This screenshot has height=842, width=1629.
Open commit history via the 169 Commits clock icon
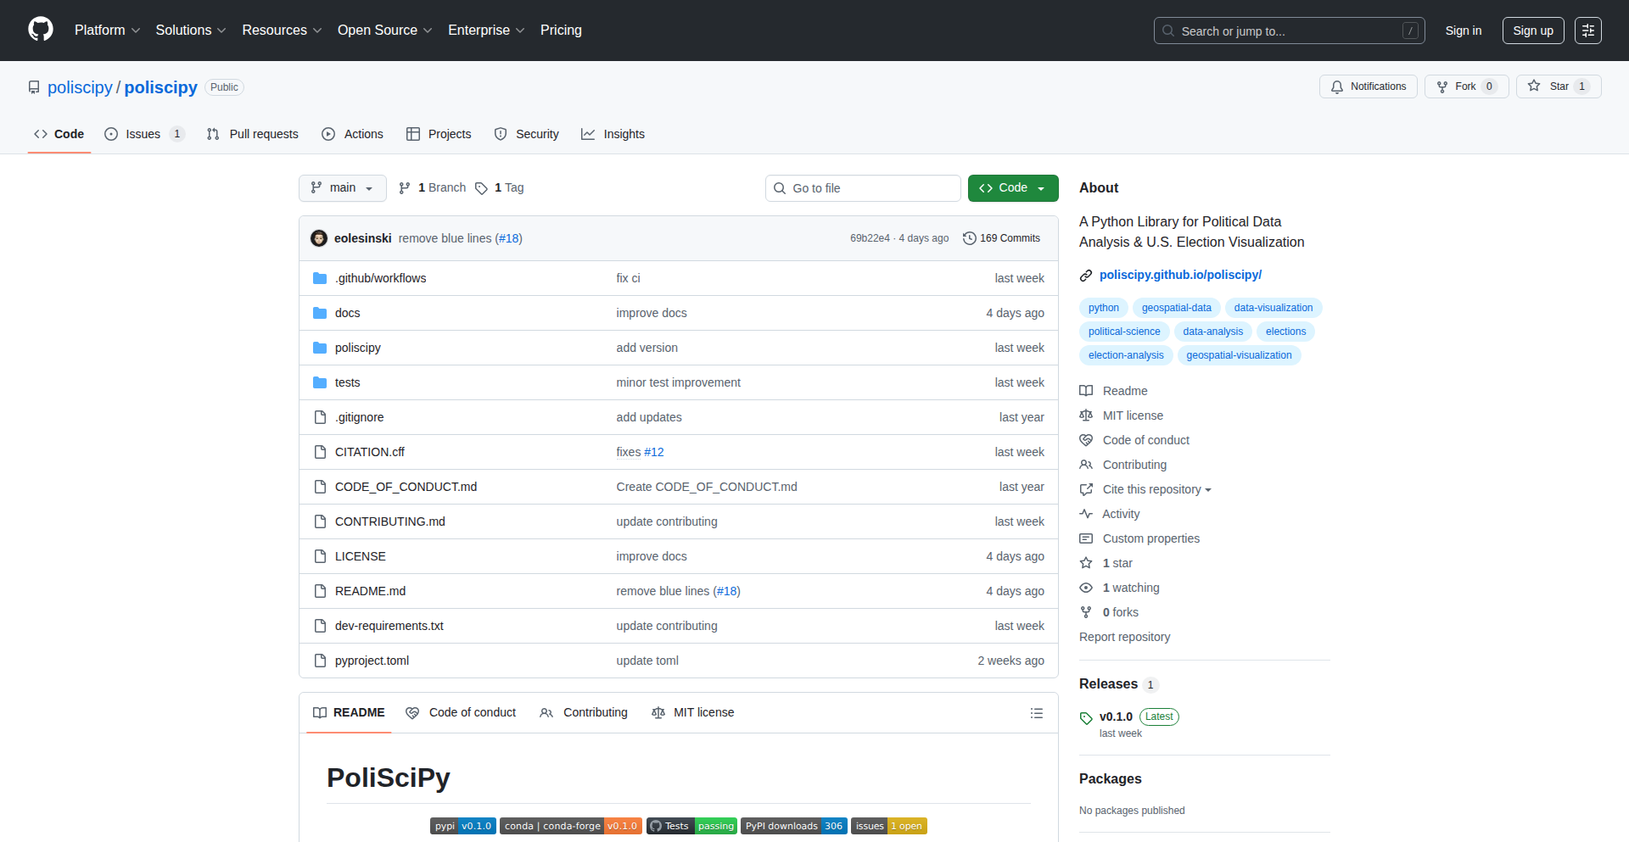[x=970, y=238]
